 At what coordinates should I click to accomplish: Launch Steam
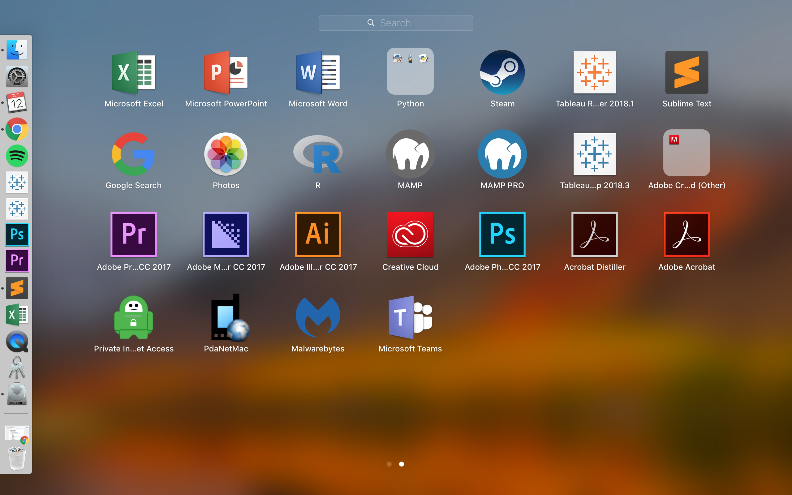pyautogui.click(x=502, y=72)
